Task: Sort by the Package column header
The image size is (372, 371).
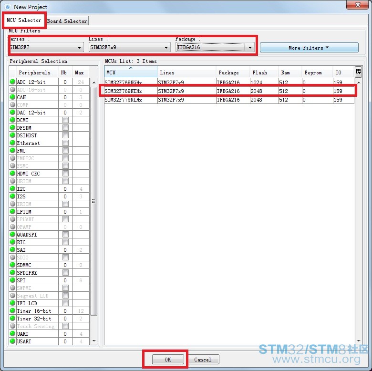Action: pos(233,72)
